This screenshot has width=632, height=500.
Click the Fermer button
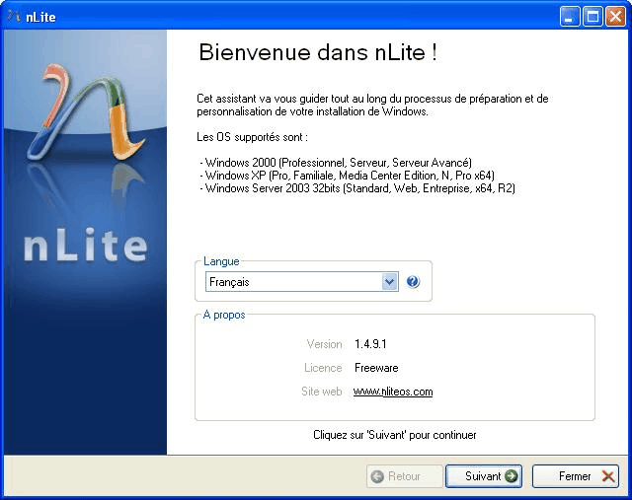(575, 476)
